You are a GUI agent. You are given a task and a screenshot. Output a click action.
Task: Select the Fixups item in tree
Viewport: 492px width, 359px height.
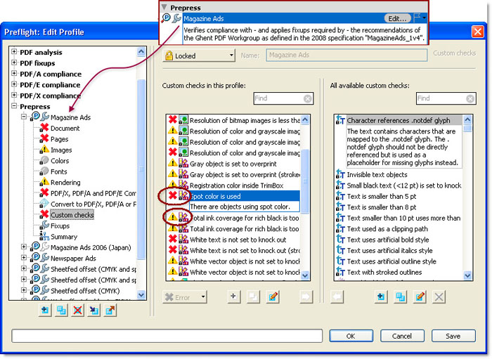click(60, 226)
